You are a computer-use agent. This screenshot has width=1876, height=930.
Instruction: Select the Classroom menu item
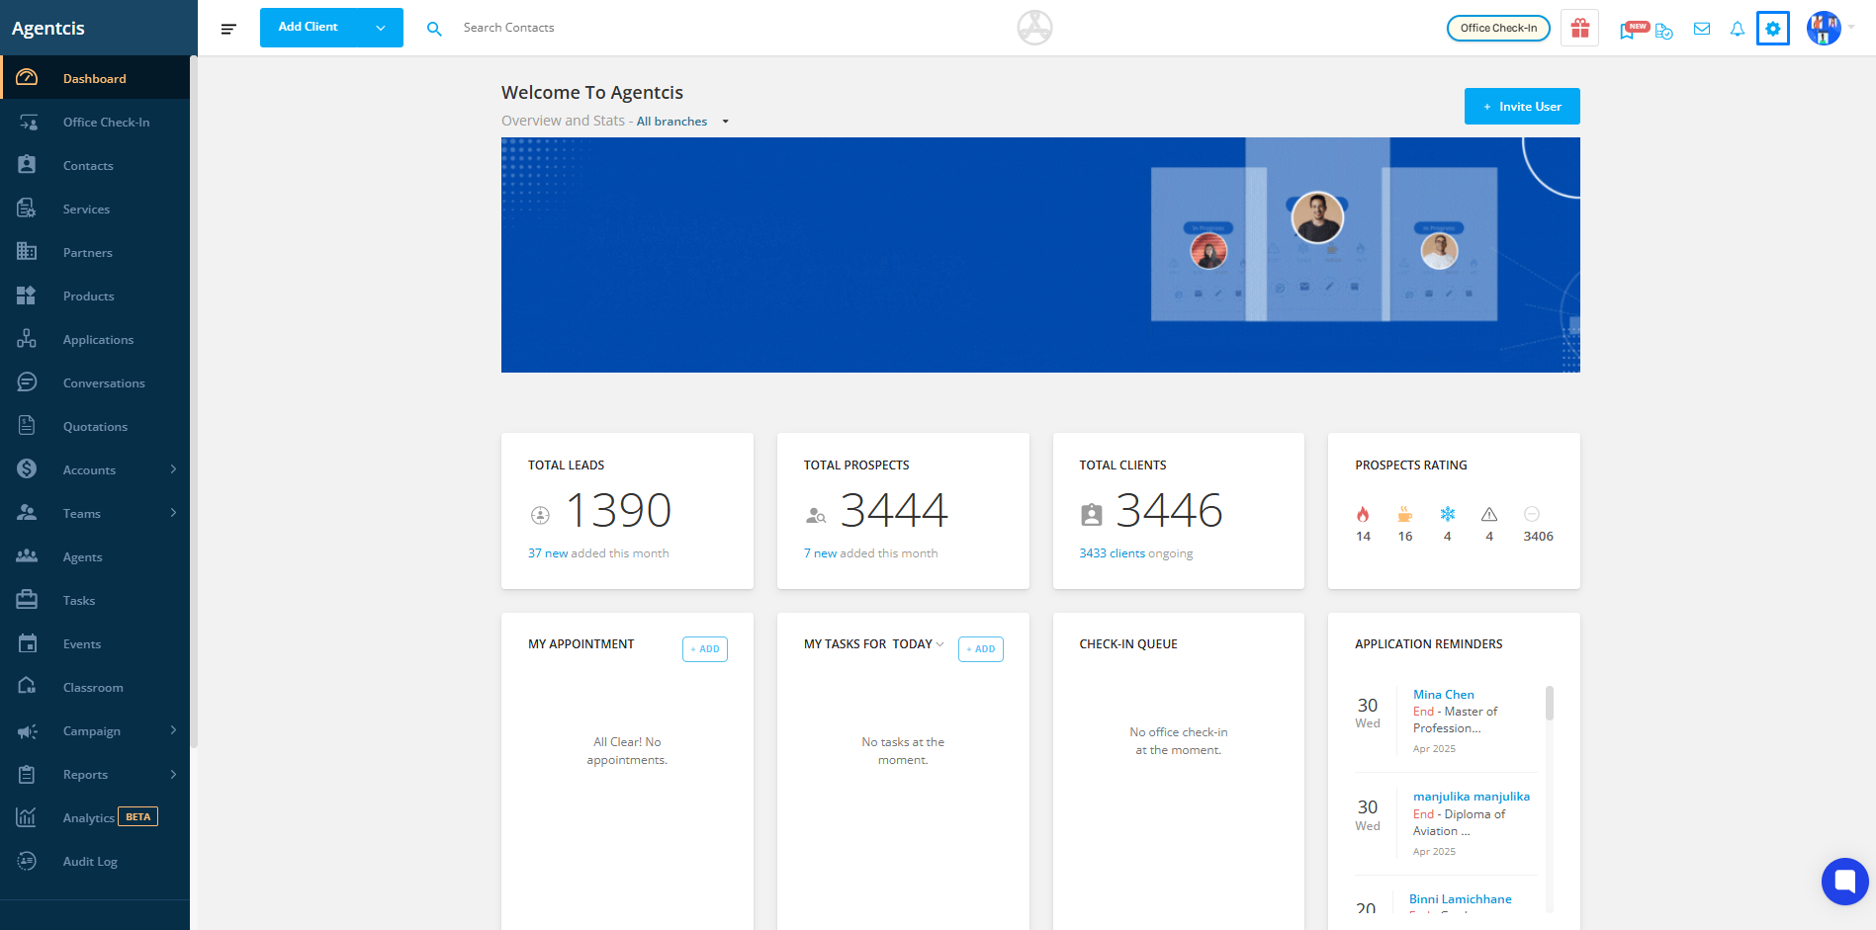click(95, 687)
